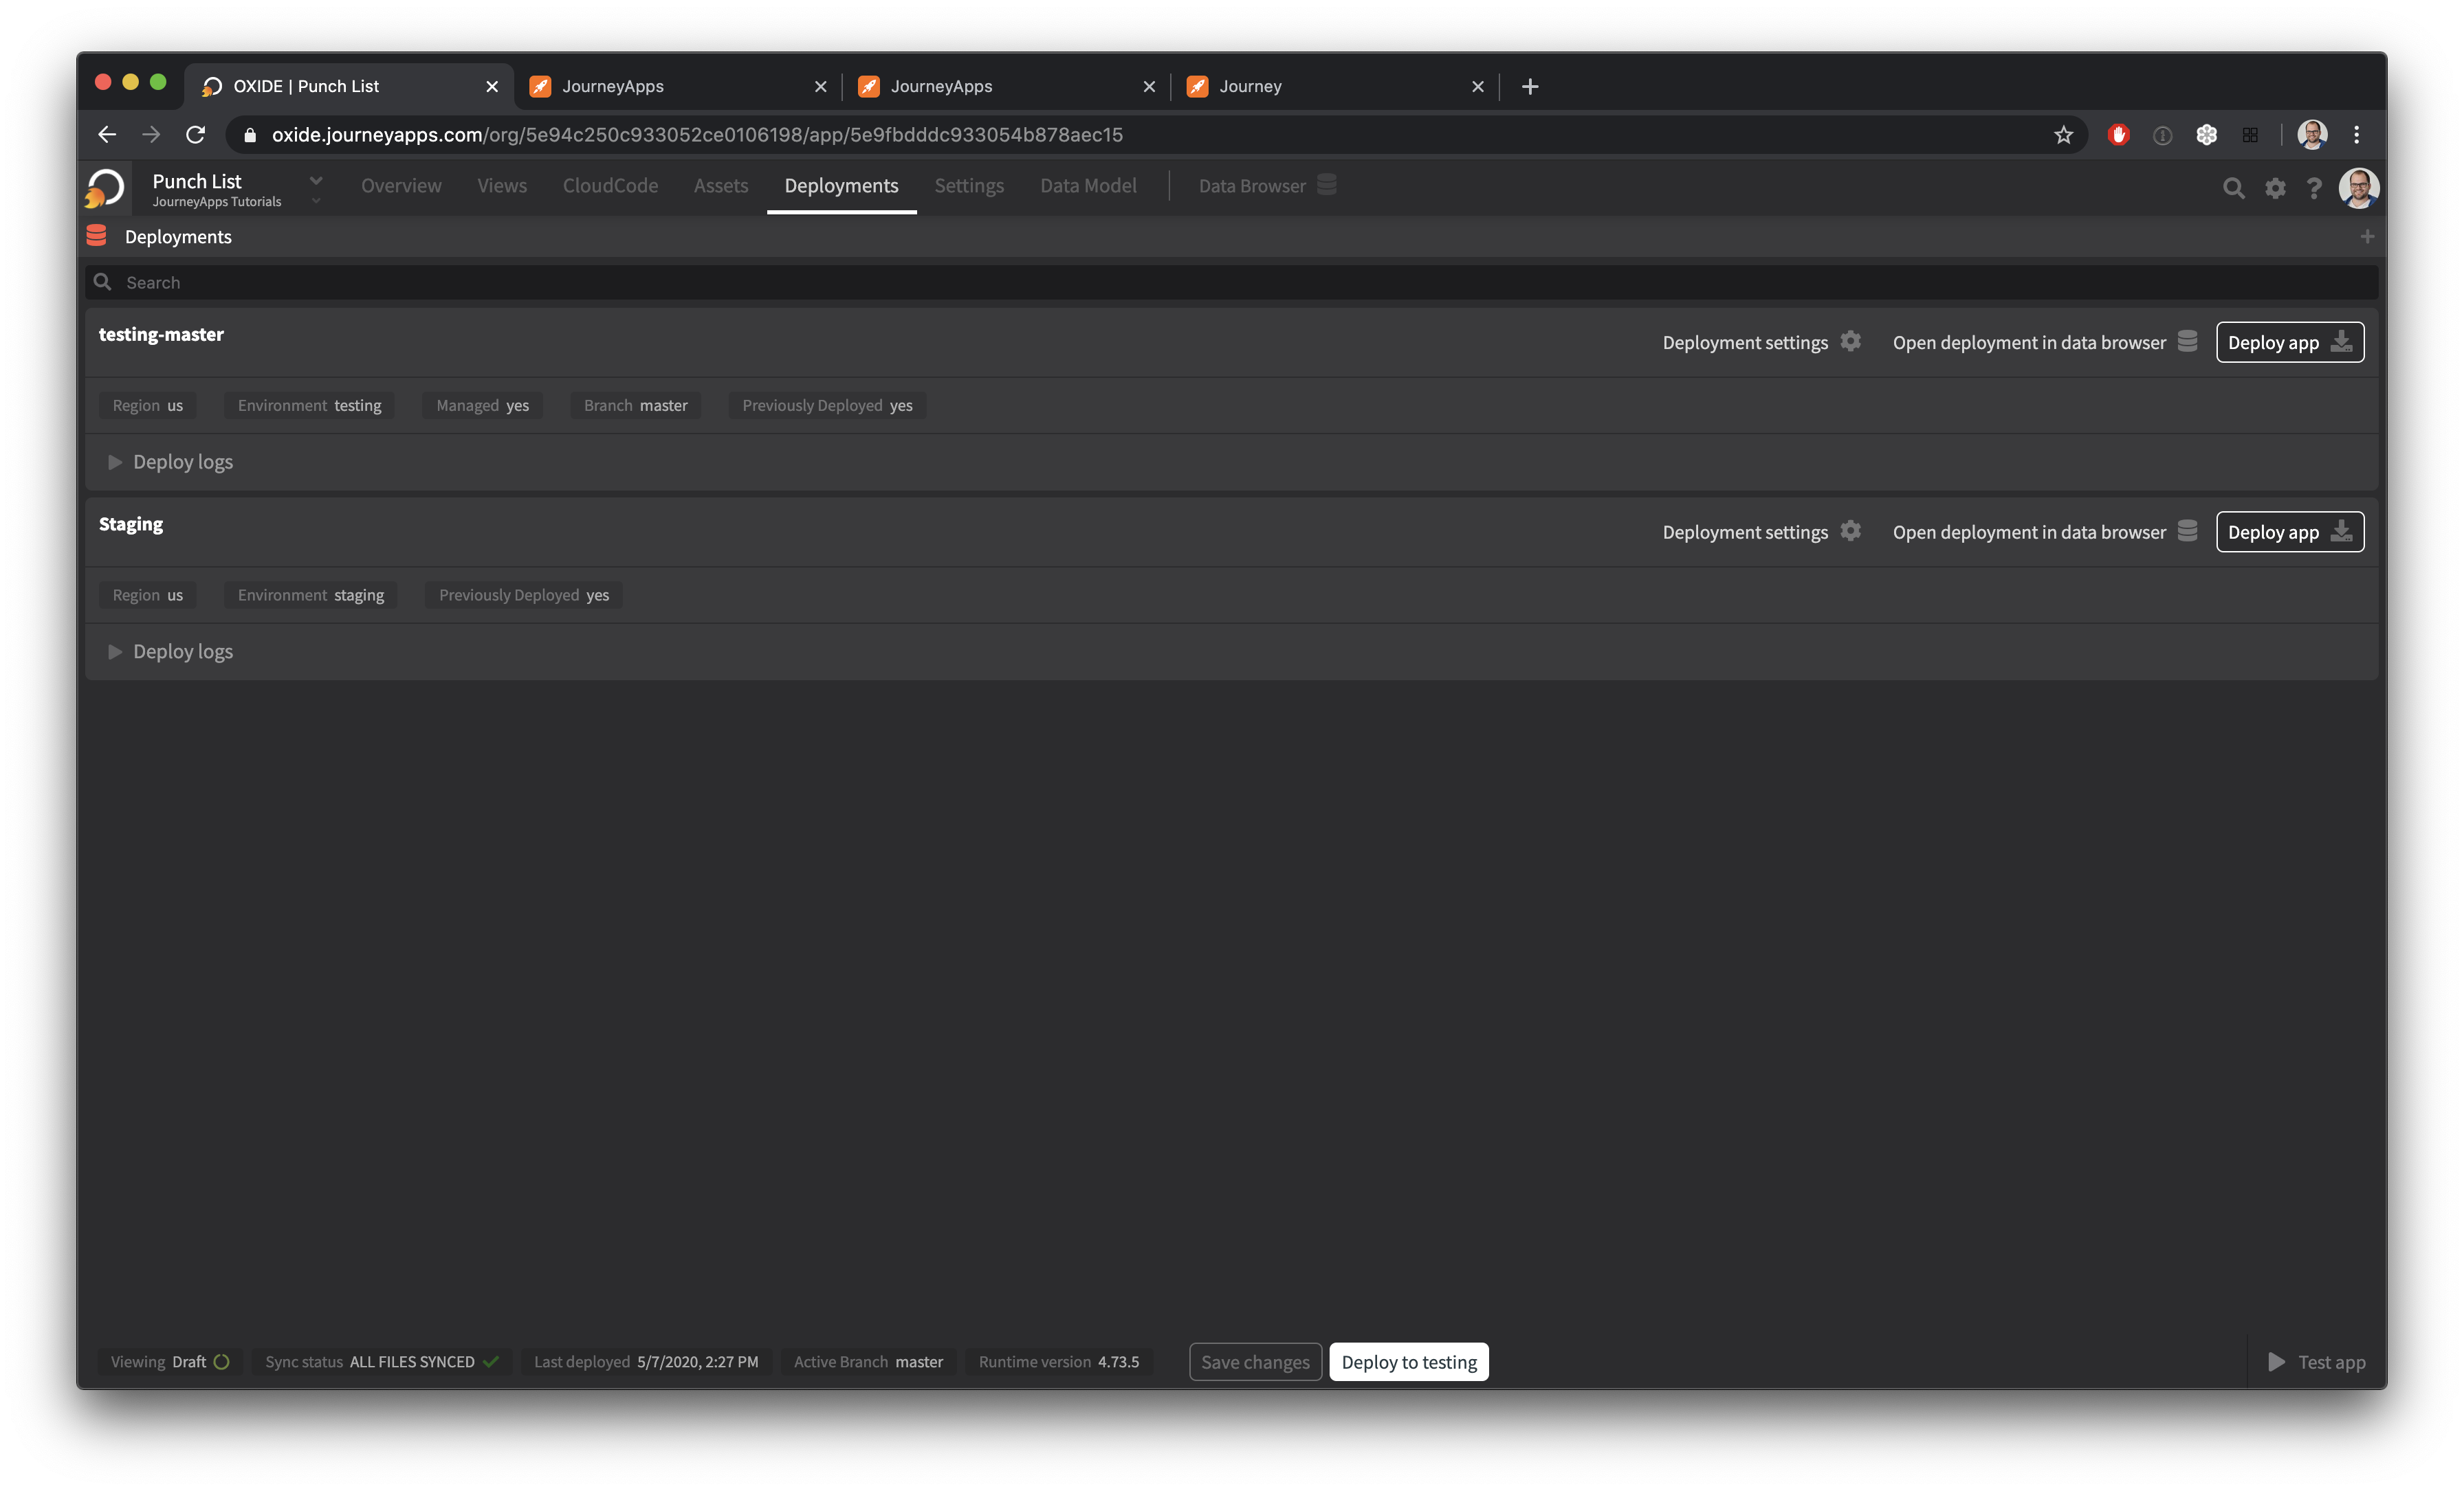Switch to the second JourneyApps browser tab
The height and width of the screenshot is (1491, 2464).
(1006, 86)
